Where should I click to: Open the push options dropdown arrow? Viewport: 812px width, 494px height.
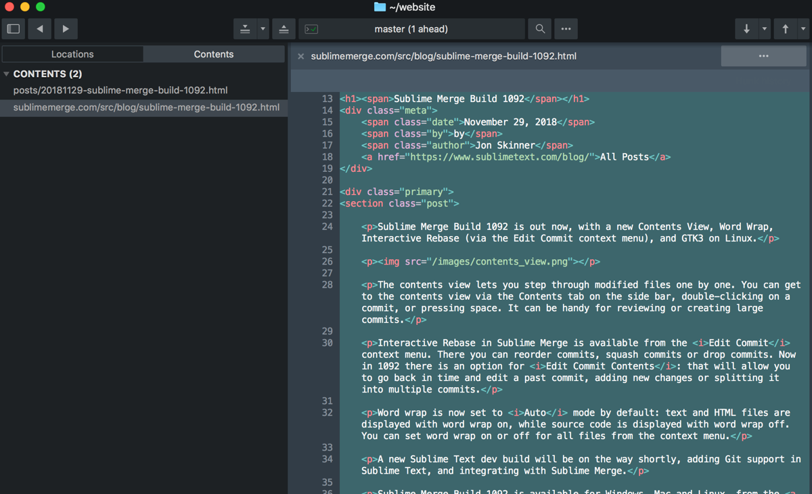click(804, 28)
